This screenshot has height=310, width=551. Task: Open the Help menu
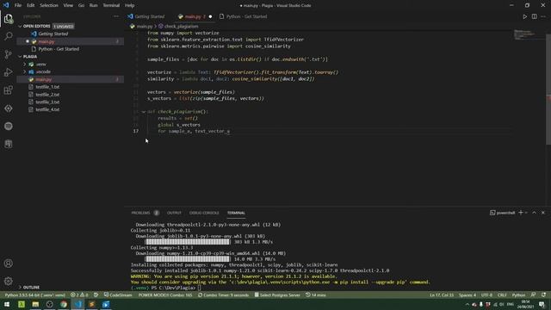[x=130, y=5]
